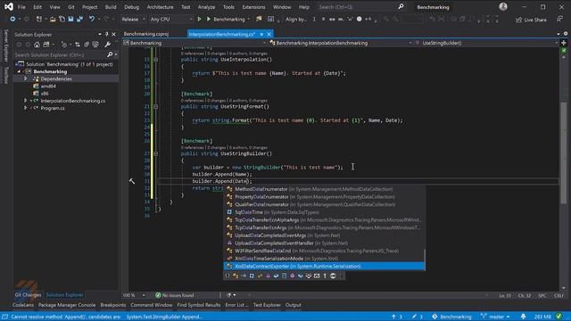Screen dimensions: 571x321
Task: Click the editor vertical scrollbar thumb
Action: [563, 152]
